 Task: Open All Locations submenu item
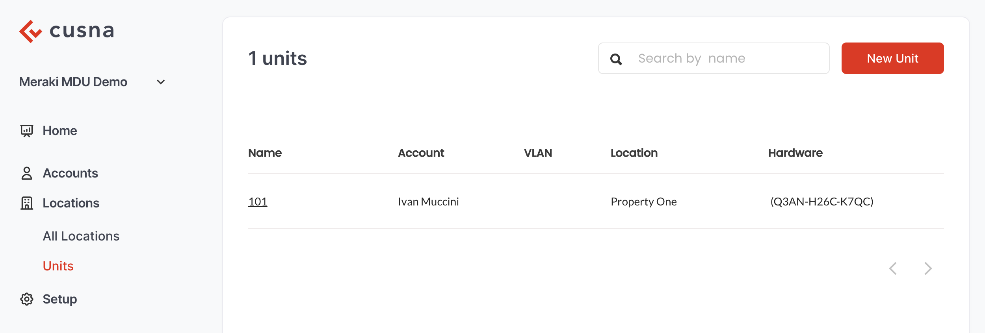(81, 236)
